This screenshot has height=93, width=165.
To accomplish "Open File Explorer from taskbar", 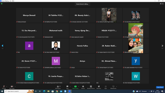I will tap(48, 91).
